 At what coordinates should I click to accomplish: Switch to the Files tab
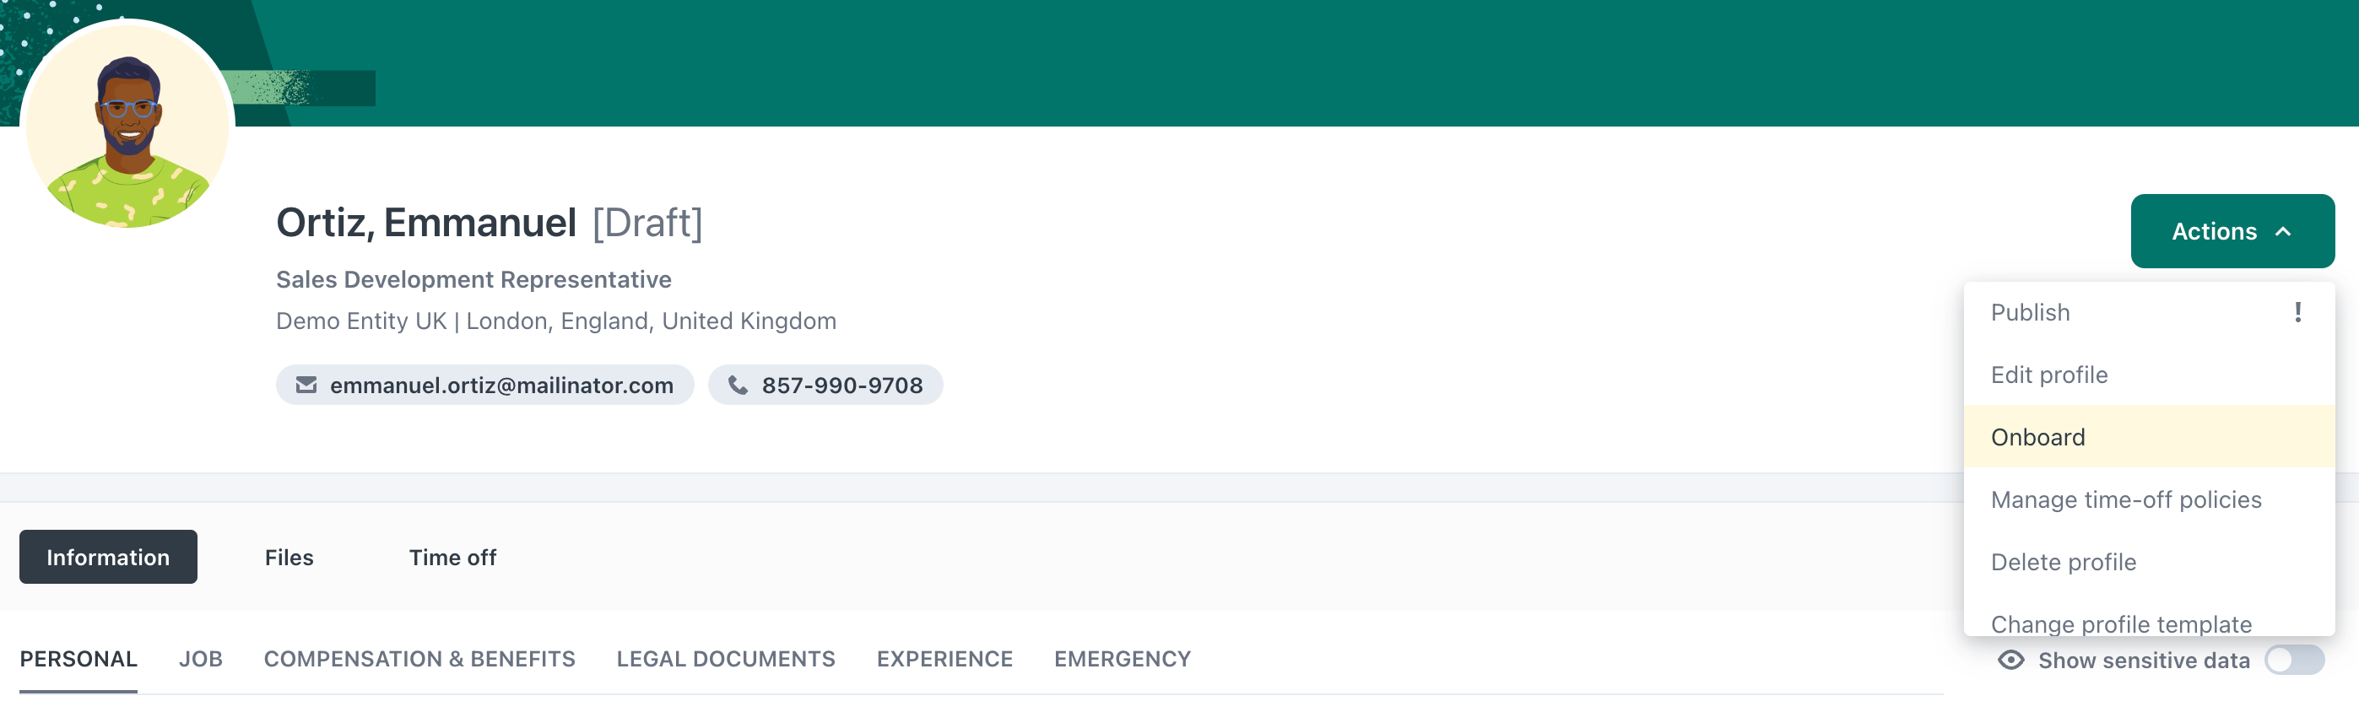289,558
